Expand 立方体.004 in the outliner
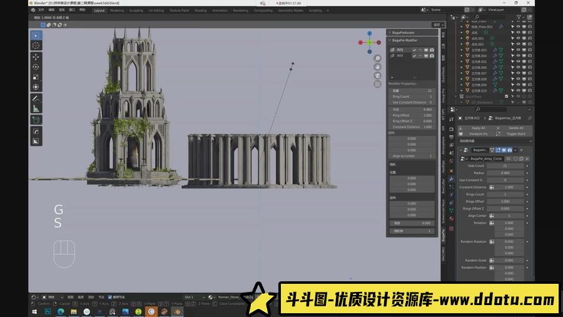 pos(462,56)
